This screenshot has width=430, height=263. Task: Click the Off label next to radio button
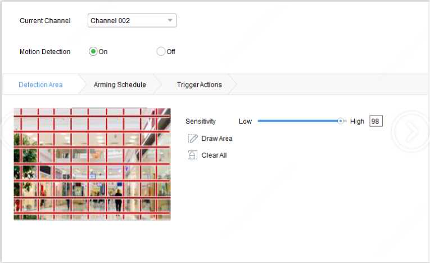point(171,52)
